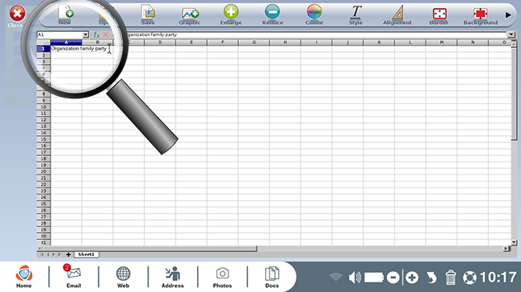This screenshot has width=521, height=292.
Task: Toggle the sound volume speaker icon
Action: pyautogui.click(x=354, y=278)
